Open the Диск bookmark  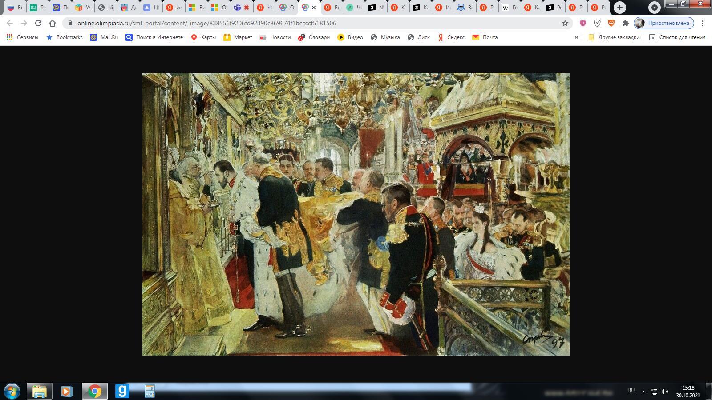[419, 37]
